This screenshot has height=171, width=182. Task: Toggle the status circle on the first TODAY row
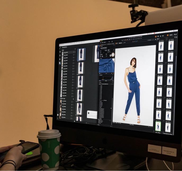pos(73,53)
